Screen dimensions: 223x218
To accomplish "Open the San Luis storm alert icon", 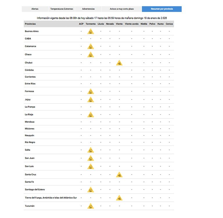I will (91, 166).
